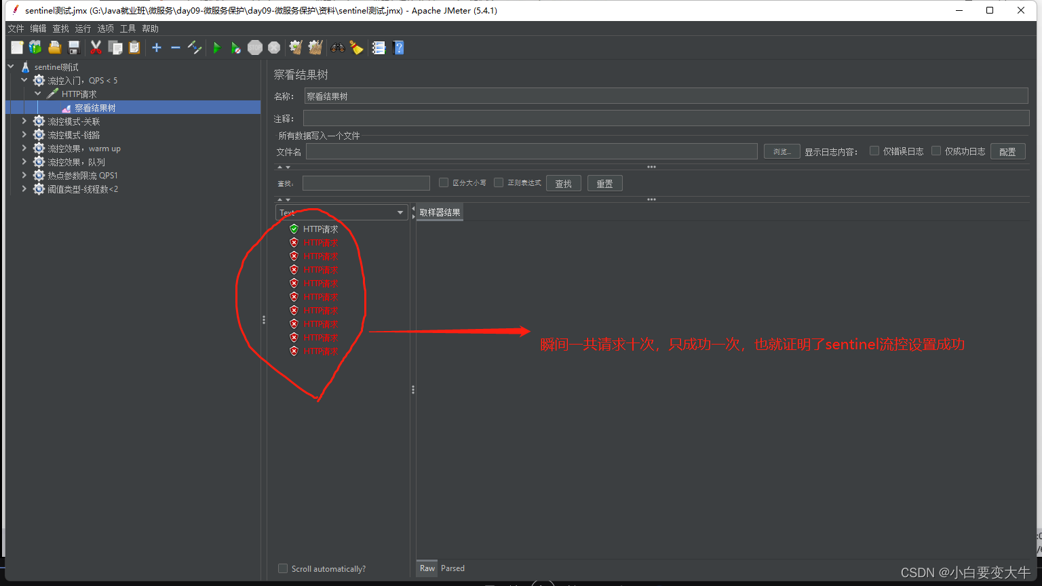
Task: Open Help with question mark icon
Action: [399, 47]
